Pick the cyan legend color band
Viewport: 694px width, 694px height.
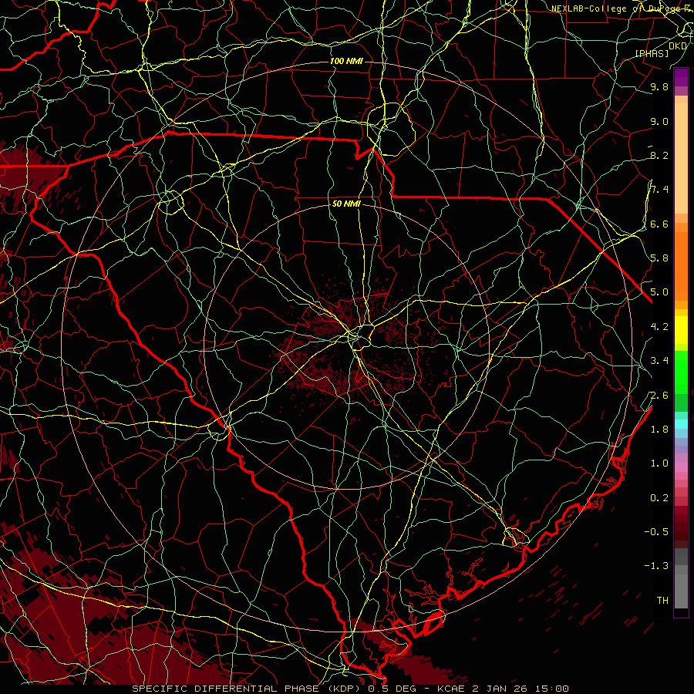click(x=681, y=424)
